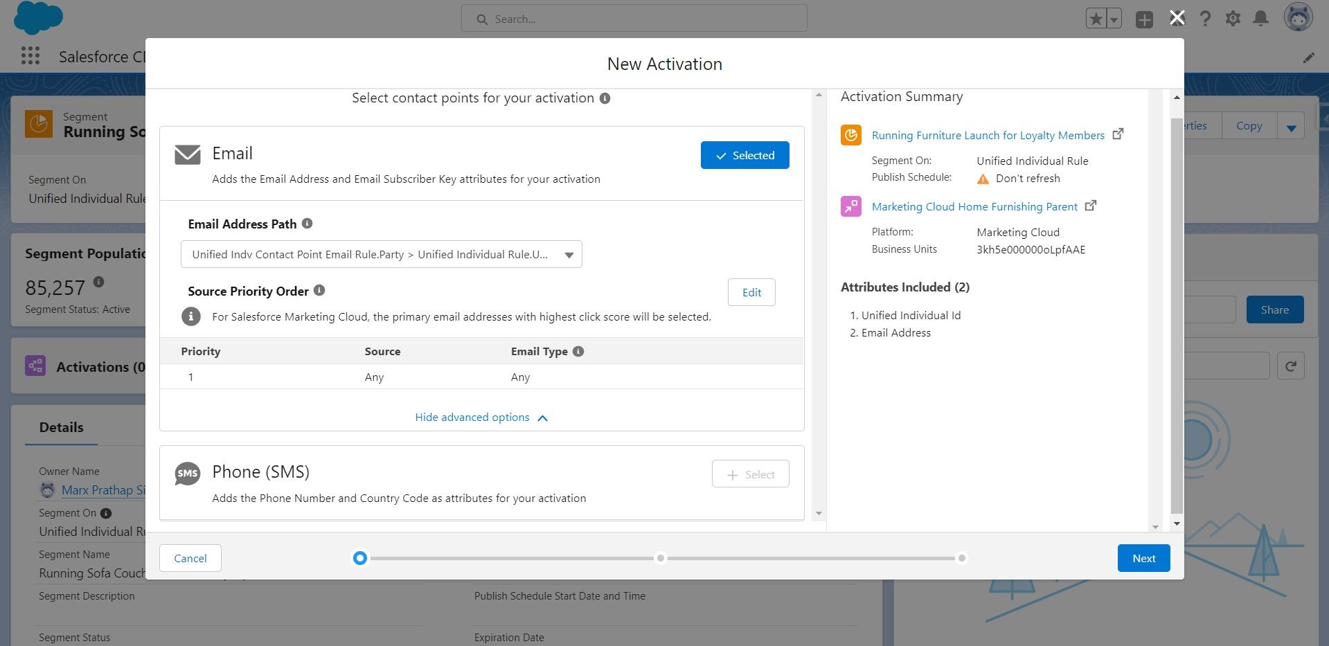Open the segment actions dropdown arrow
The width and height of the screenshot is (1329, 646).
[1291, 127]
